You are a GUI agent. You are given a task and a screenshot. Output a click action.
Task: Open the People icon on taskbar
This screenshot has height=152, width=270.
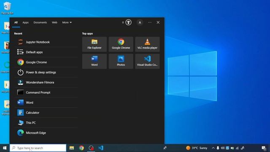pyautogui.click(x=165, y=148)
